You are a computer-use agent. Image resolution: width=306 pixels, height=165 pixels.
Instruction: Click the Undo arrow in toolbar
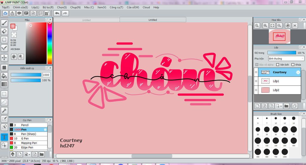coord(57,13)
